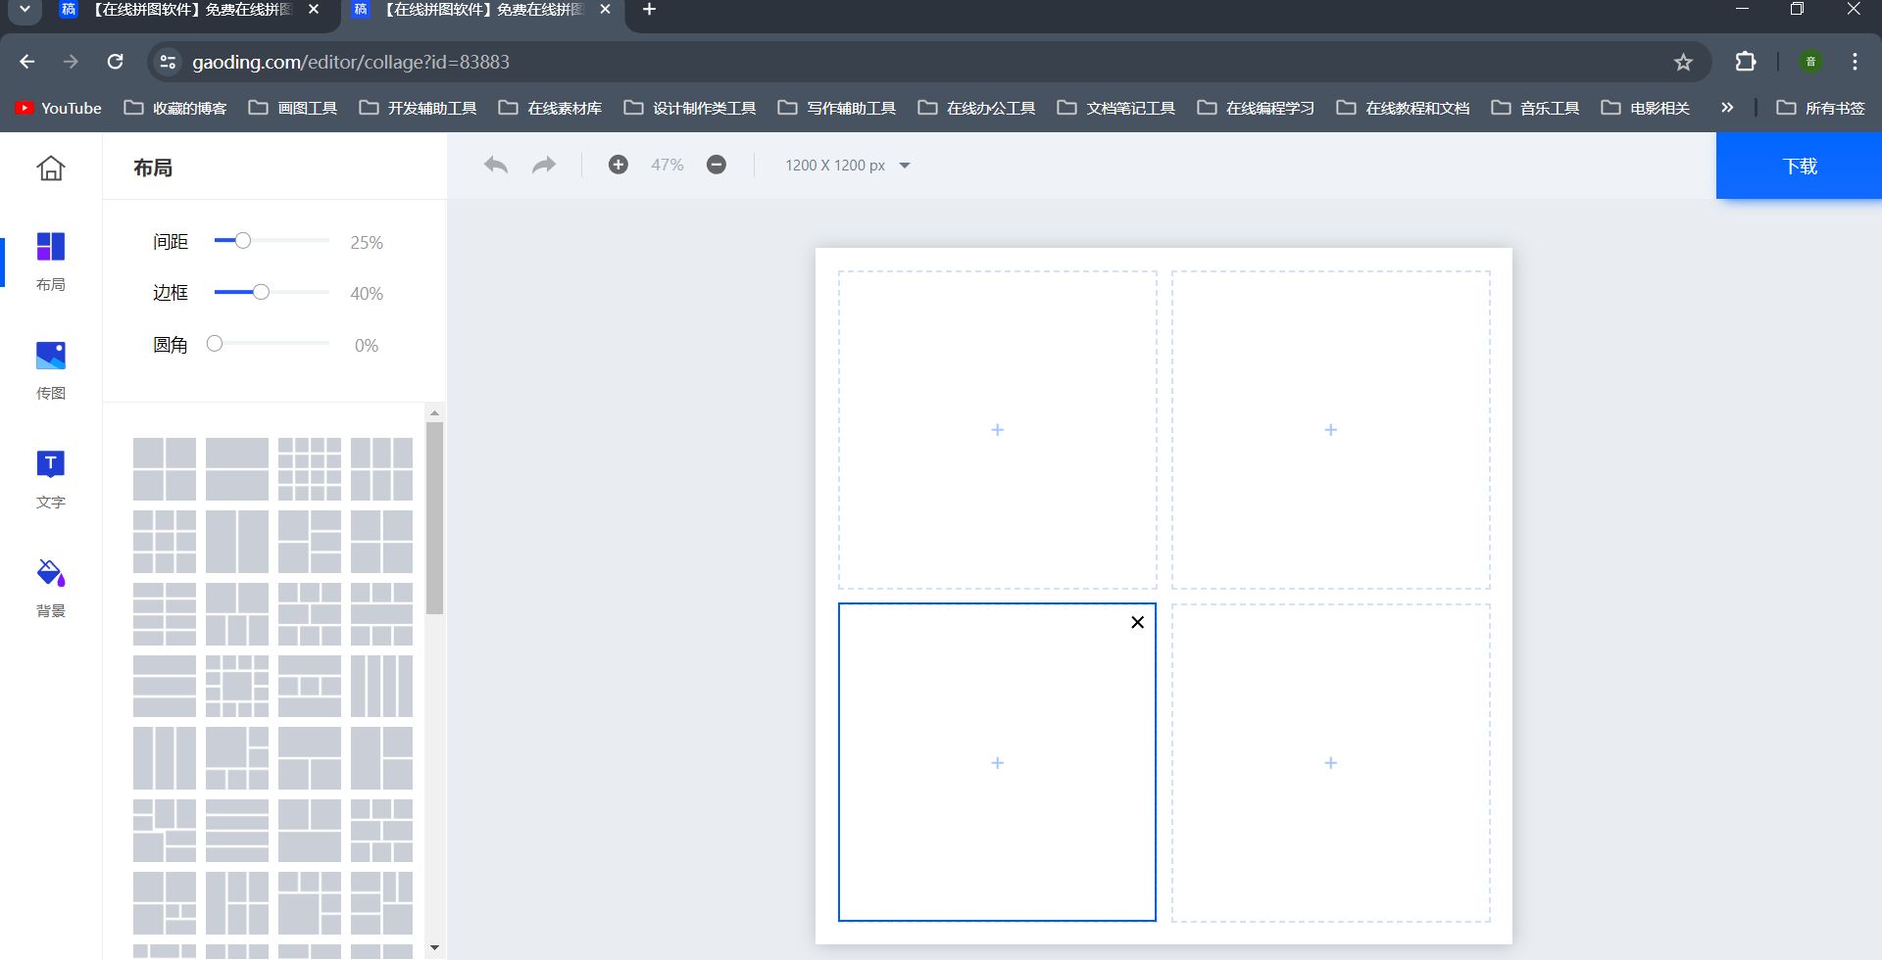The height and width of the screenshot is (960, 1882).
Task: Open the Chrome three-dot menu
Action: pyautogui.click(x=1855, y=62)
